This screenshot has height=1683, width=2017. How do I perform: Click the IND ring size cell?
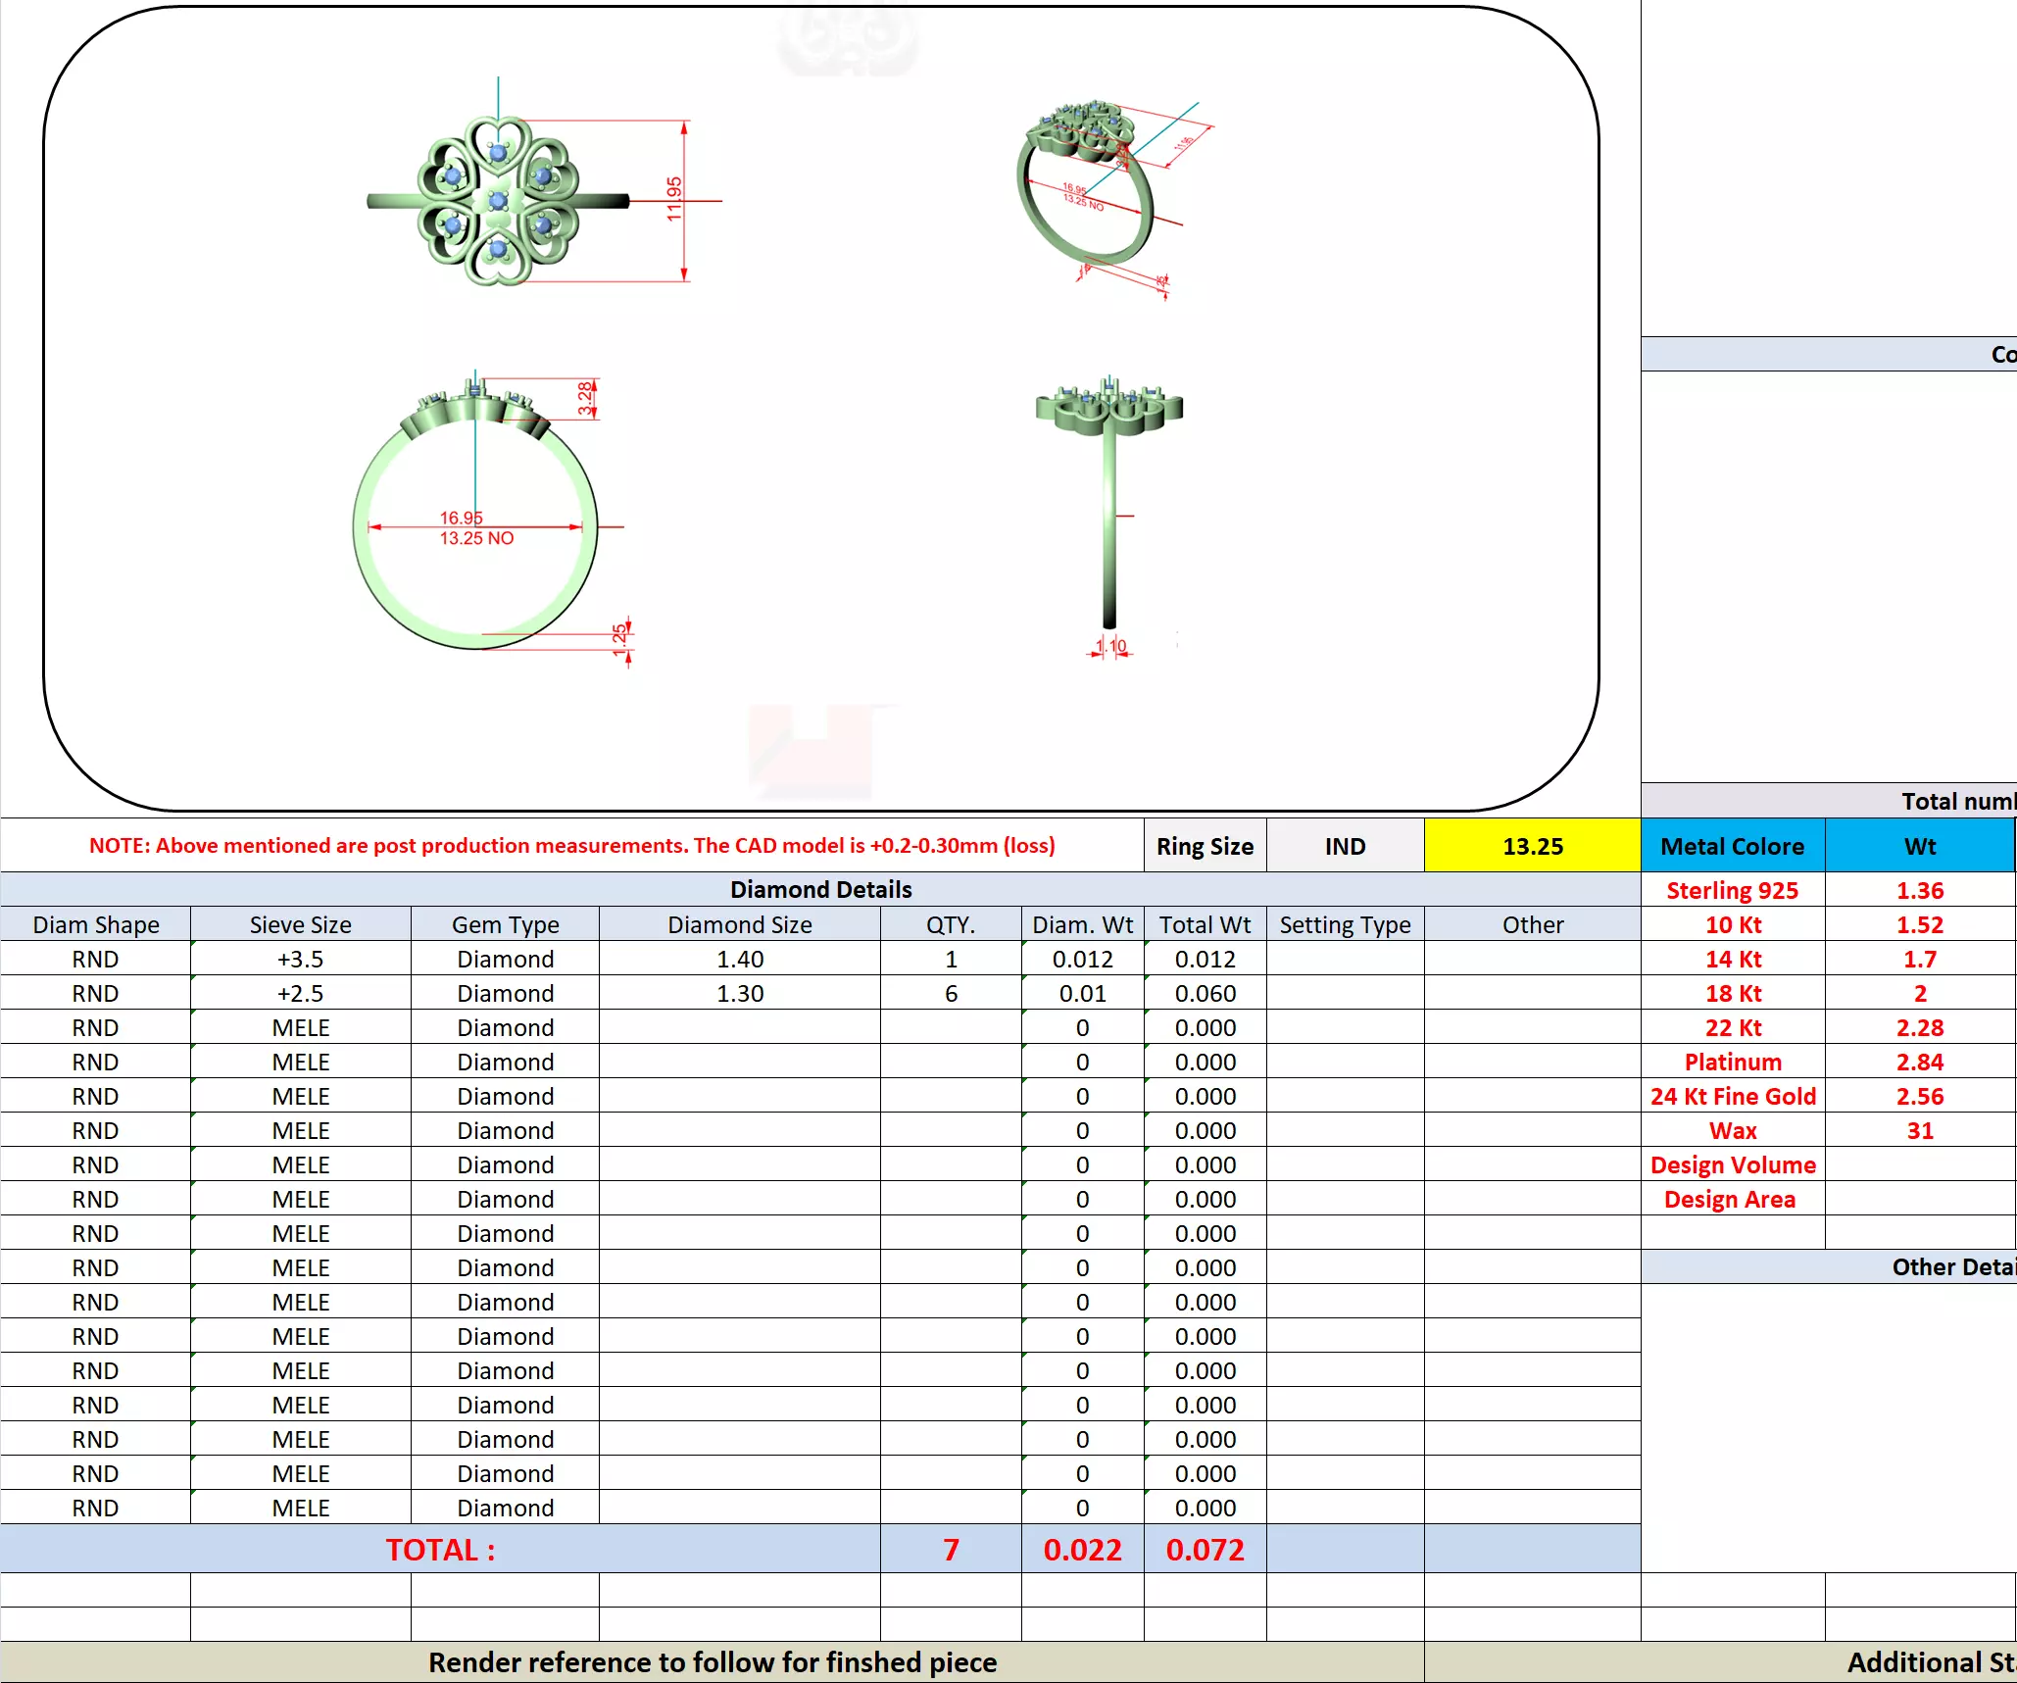(x=1345, y=846)
